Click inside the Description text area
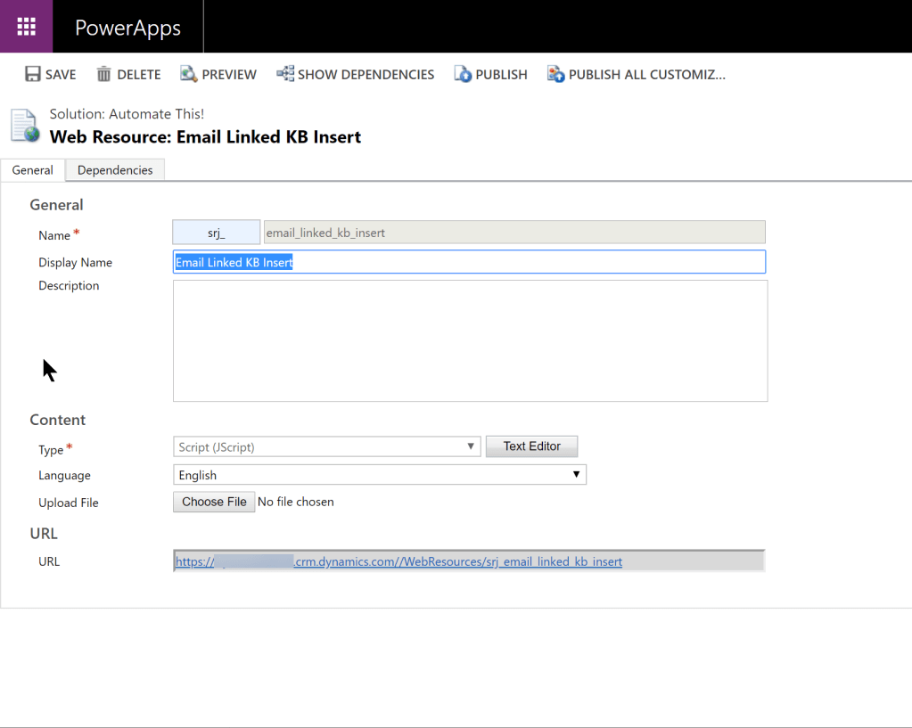The width and height of the screenshot is (912, 728). click(470, 340)
